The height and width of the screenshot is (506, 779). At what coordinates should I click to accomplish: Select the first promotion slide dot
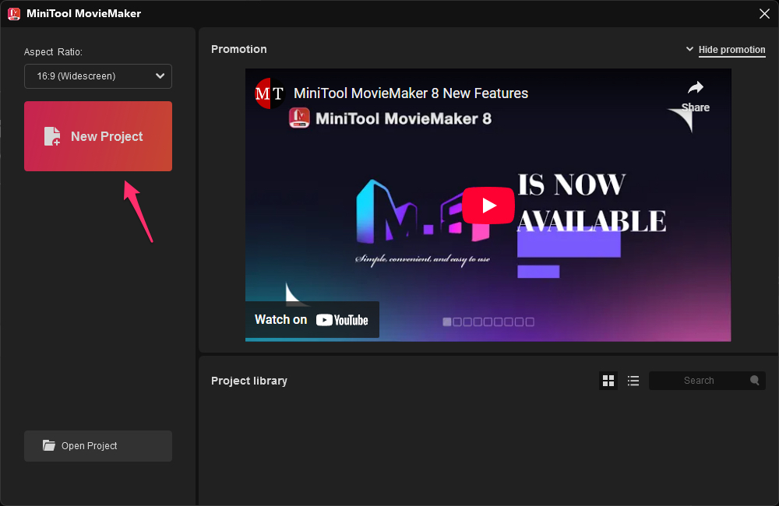point(447,322)
